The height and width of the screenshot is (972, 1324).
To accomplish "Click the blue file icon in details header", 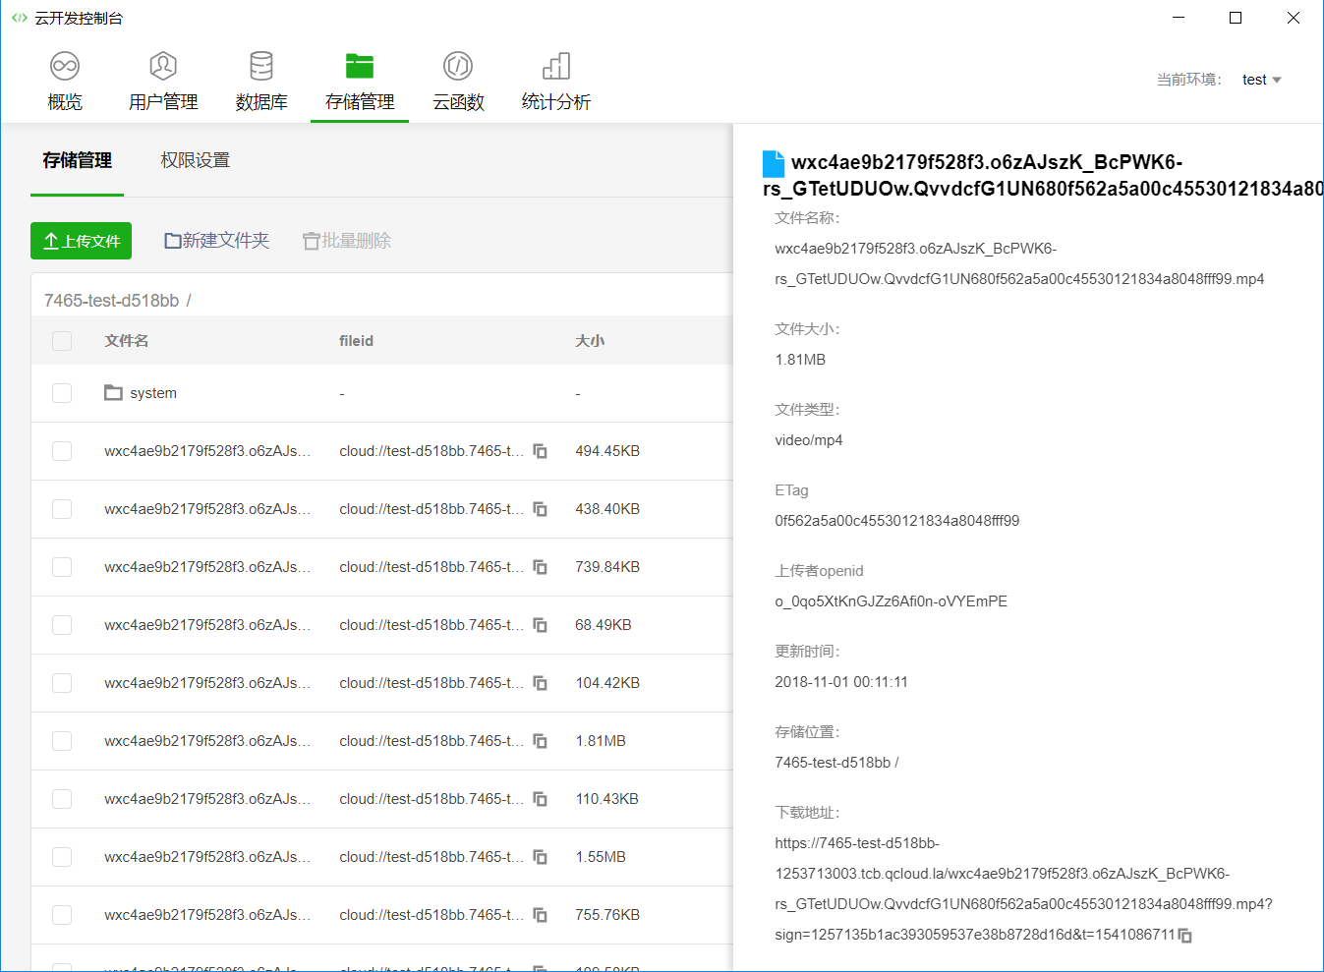I will tap(774, 163).
